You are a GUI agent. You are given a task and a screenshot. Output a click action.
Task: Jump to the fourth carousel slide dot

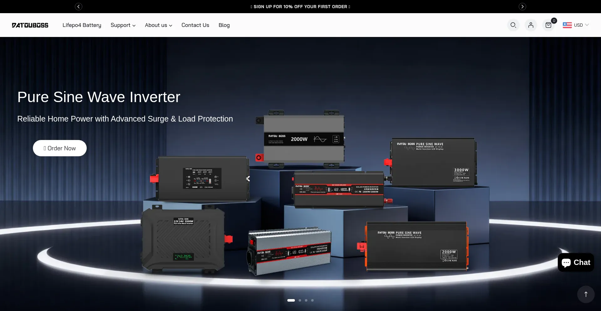[x=312, y=300]
